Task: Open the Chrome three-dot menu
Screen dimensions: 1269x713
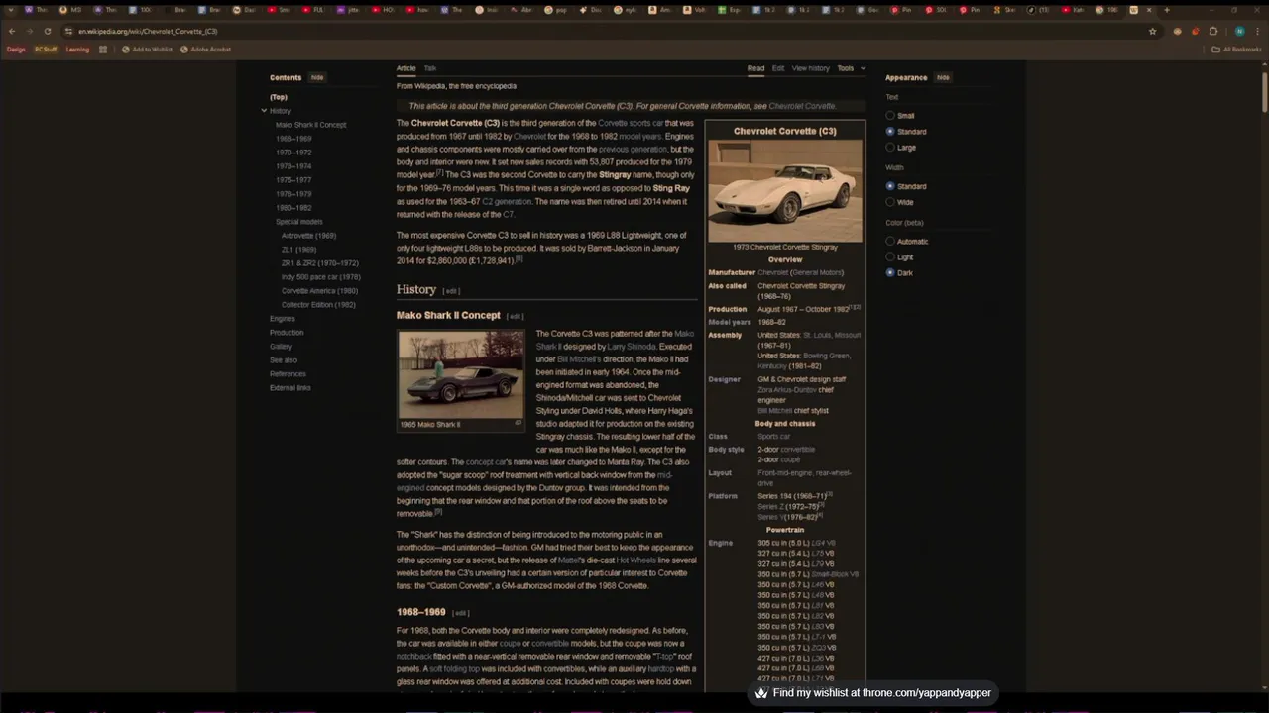Action: (1258, 31)
